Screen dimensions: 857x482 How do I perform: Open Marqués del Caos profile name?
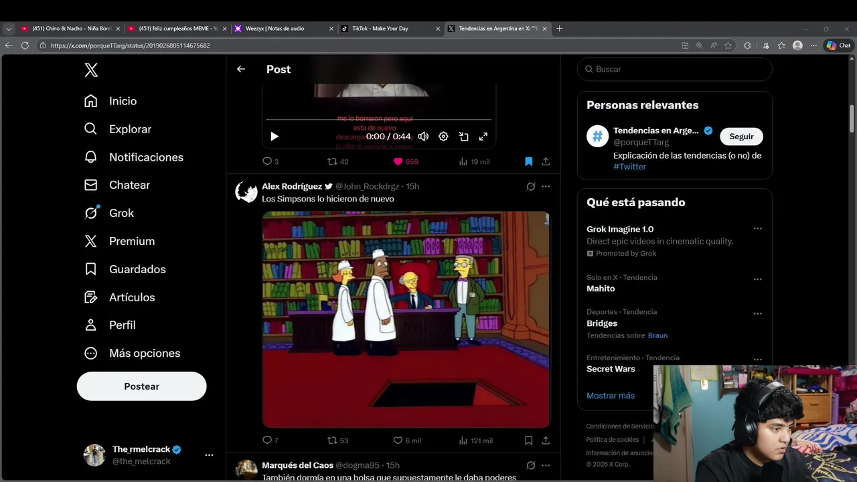(297, 465)
